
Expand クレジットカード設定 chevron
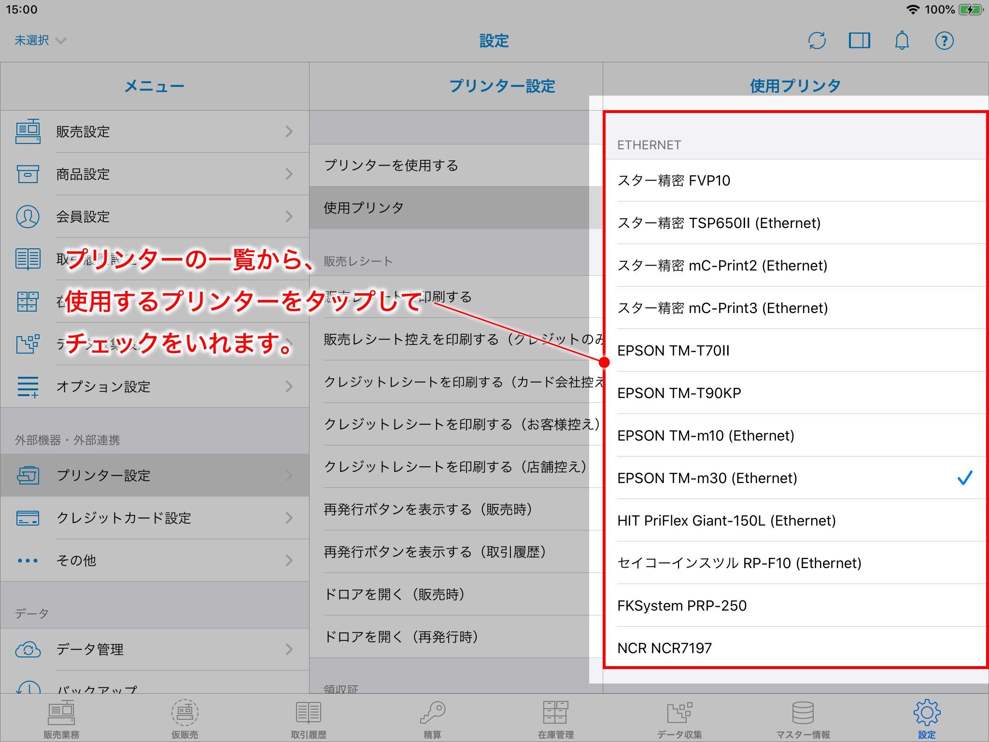[x=289, y=518]
